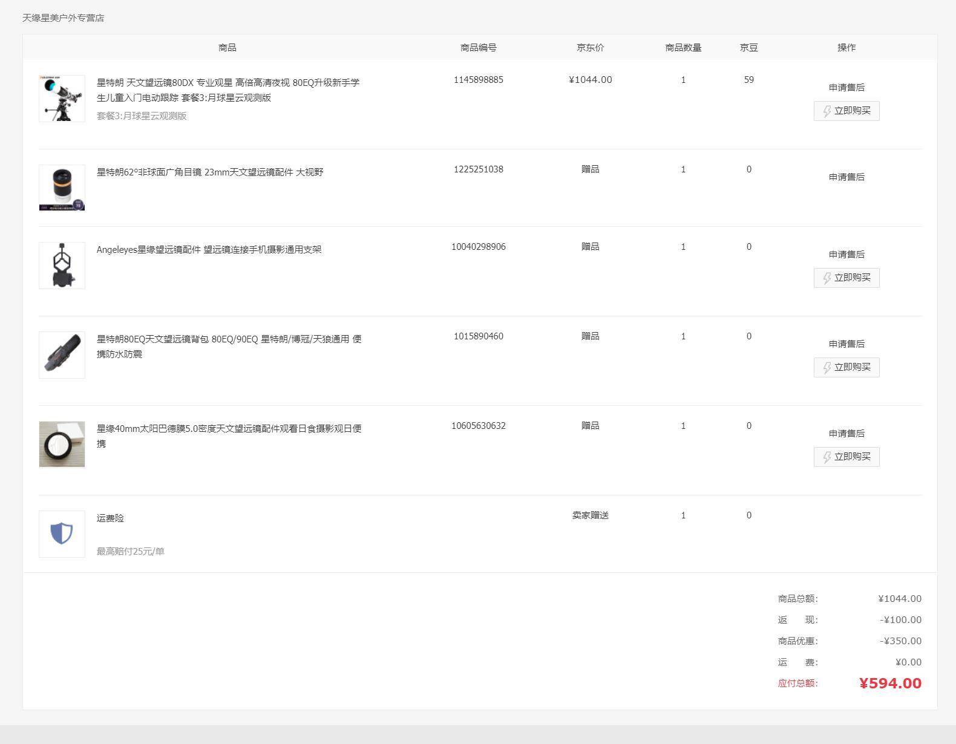The height and width of the screenshot is (744, 956).
Task: Click the 京豆 column header
Action: pos(749,48)
